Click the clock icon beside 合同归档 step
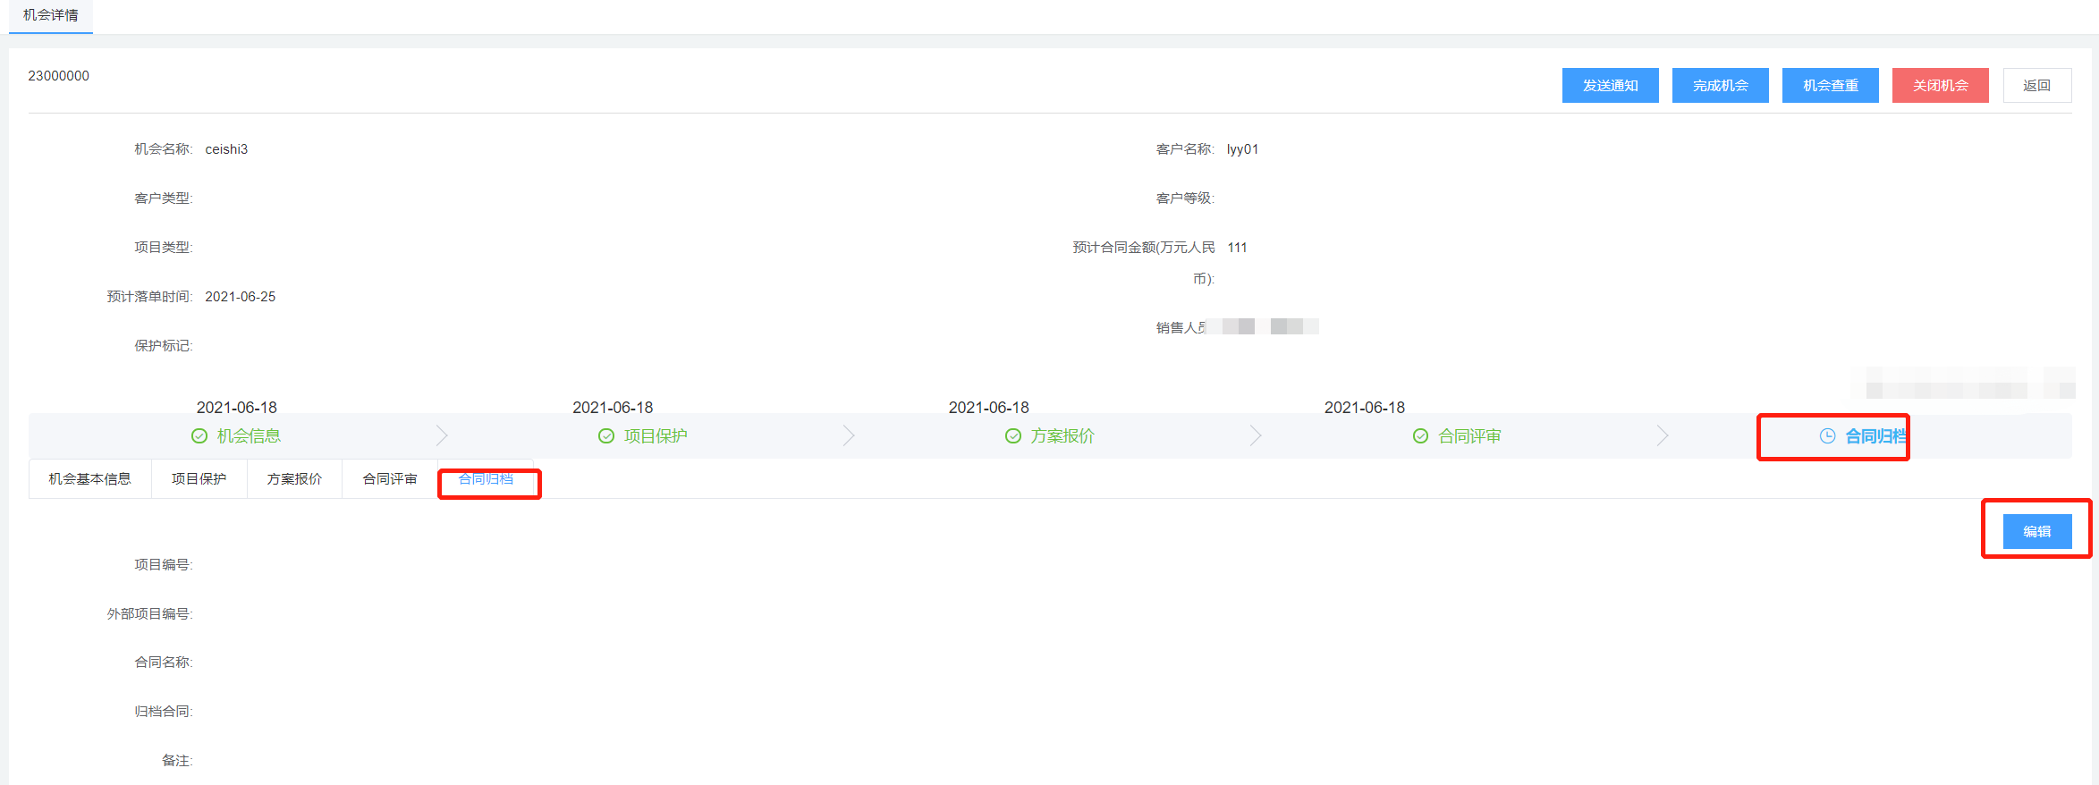 click(1827, 436)
